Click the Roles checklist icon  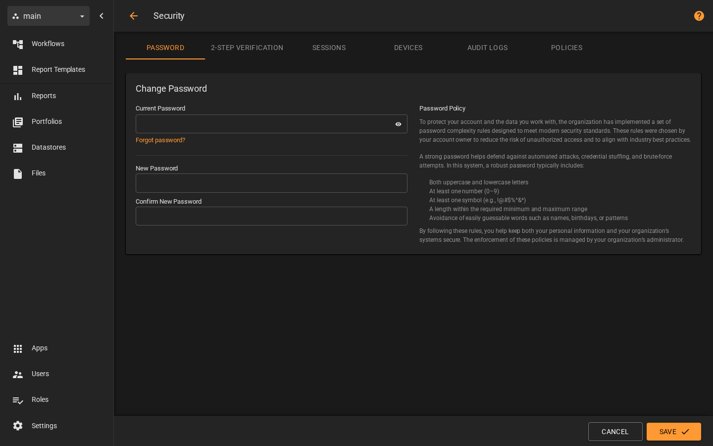pyautogui.click(x=18, y=400)
